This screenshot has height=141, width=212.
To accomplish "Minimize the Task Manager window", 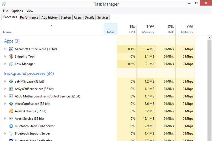I will point(189,3).
